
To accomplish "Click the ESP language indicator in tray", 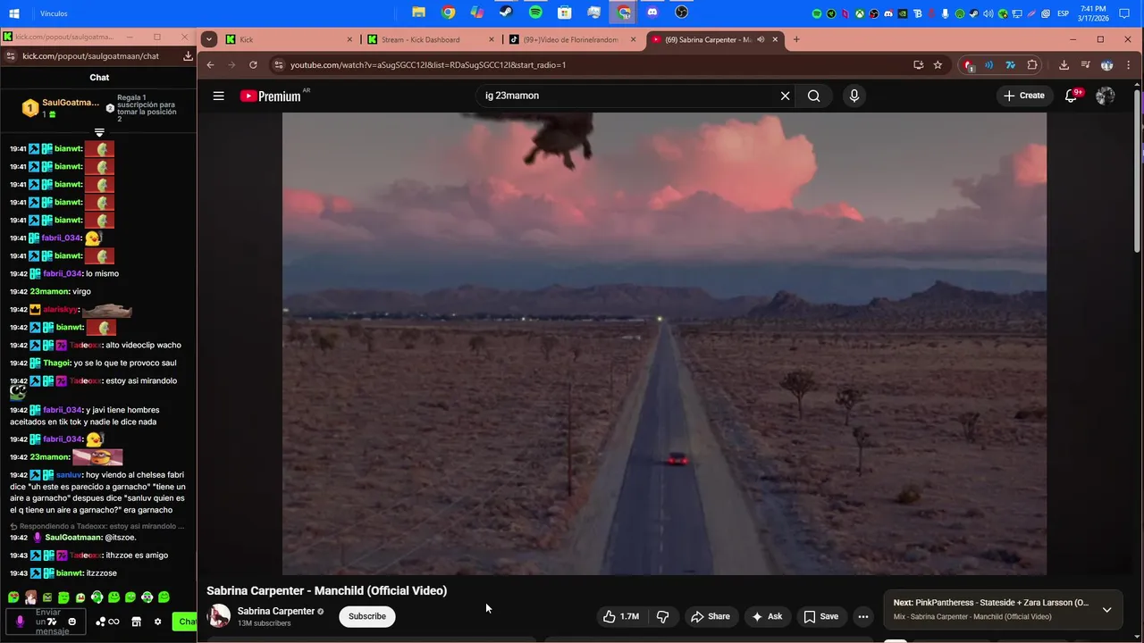I will click(x=1063, y=13).
